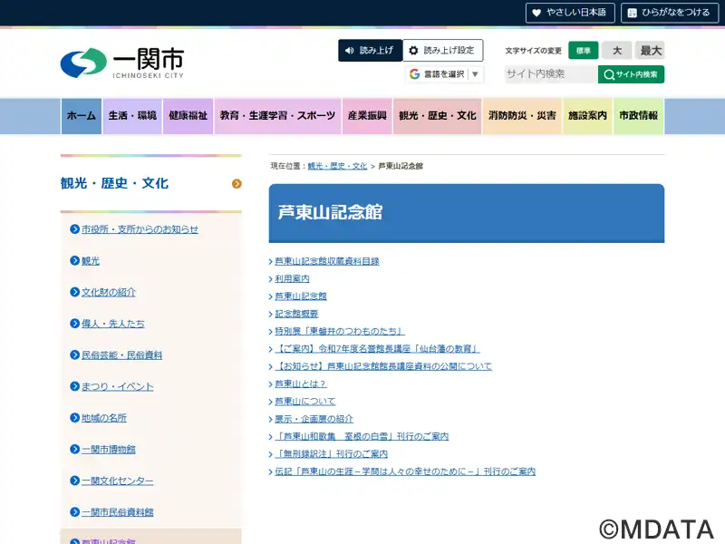Screen dimensions: 725x544
Task: Click the 読み上げ speaker button
Action: click(370, 51)
